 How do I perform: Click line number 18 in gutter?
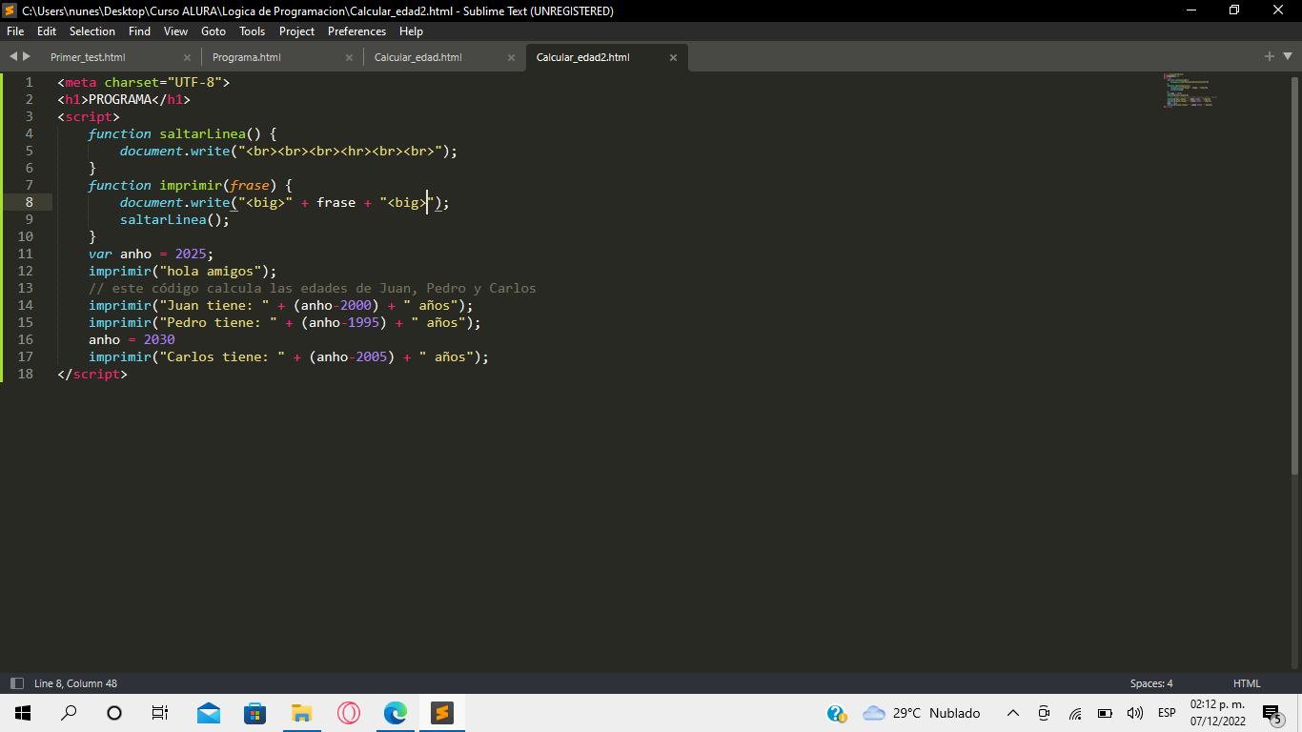click(25, 374)
